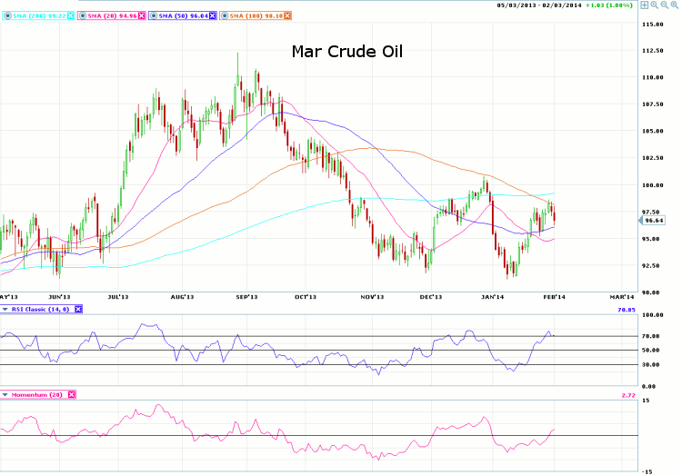The image size is (682, 475).
Task: Toggle the SMA (50) settings circle icon
Action: point(156,15)
